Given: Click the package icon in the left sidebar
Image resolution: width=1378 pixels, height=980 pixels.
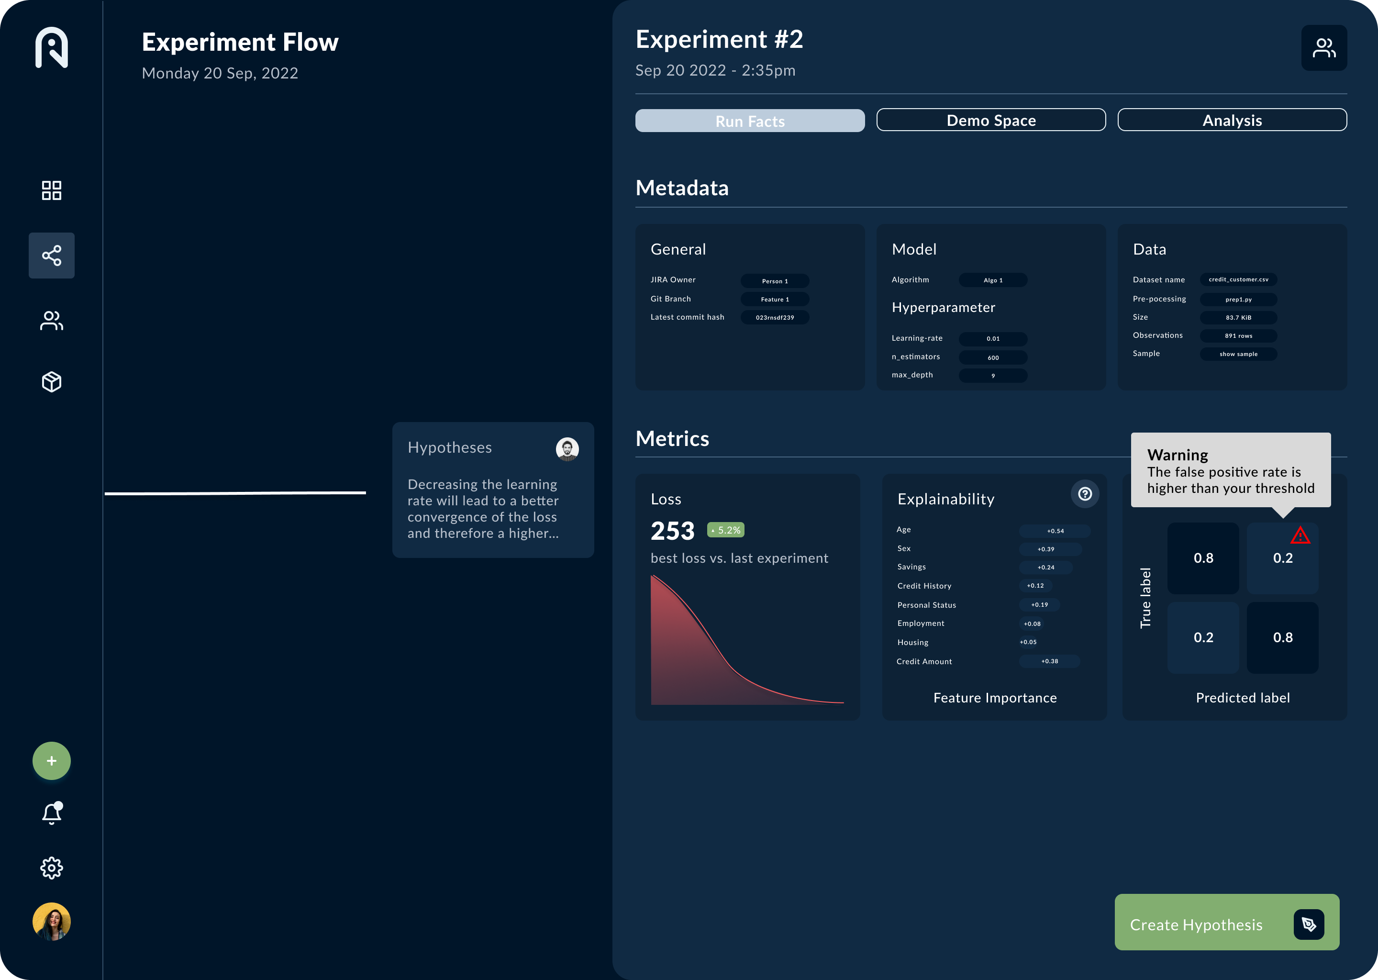Looking at the screenshot, I should (x=51, y=381).
